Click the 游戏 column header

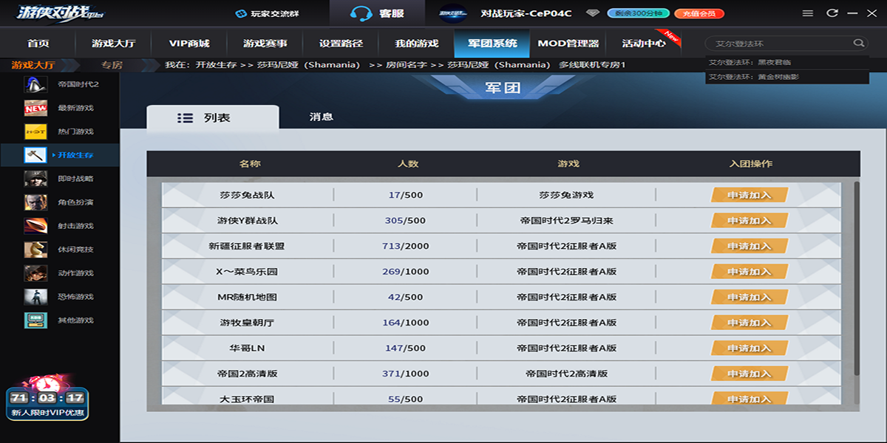[x=568, y=164]
